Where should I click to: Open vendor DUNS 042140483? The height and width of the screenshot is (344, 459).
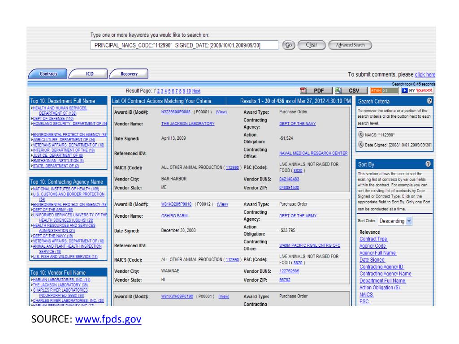tap(289, 179)
